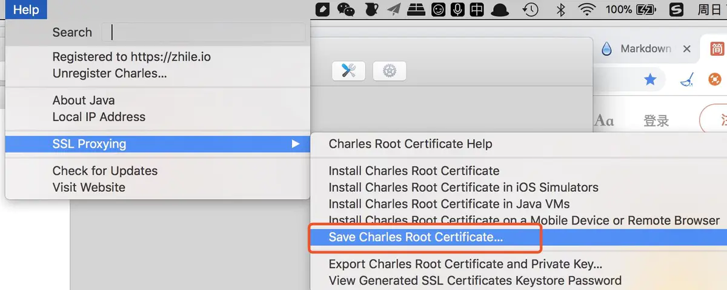
Task: Click the Aa font setting on webpage
Action: [604, 121]
